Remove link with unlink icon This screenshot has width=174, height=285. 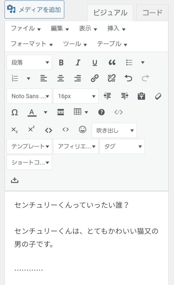coord(112,78)
